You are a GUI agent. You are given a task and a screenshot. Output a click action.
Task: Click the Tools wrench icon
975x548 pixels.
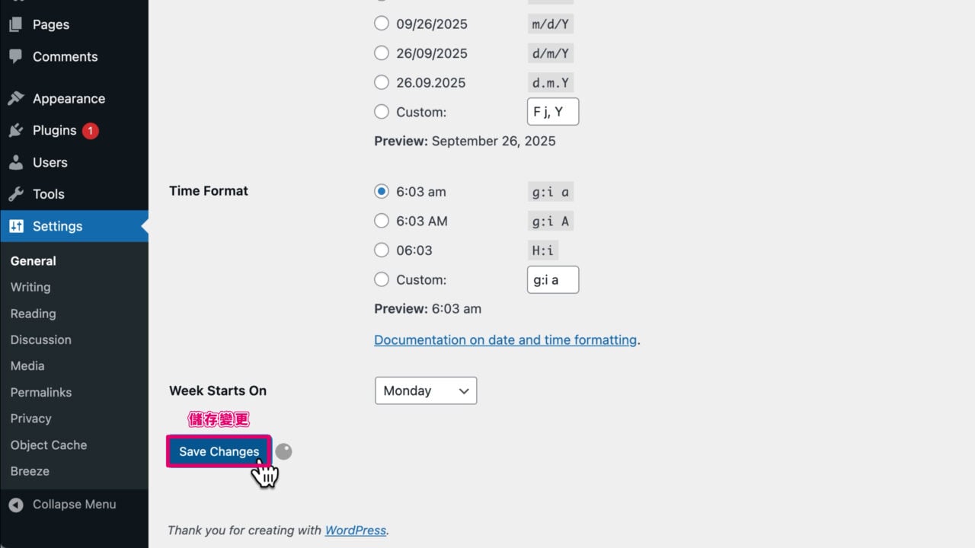pyautogui.click(x=15, y=194)
